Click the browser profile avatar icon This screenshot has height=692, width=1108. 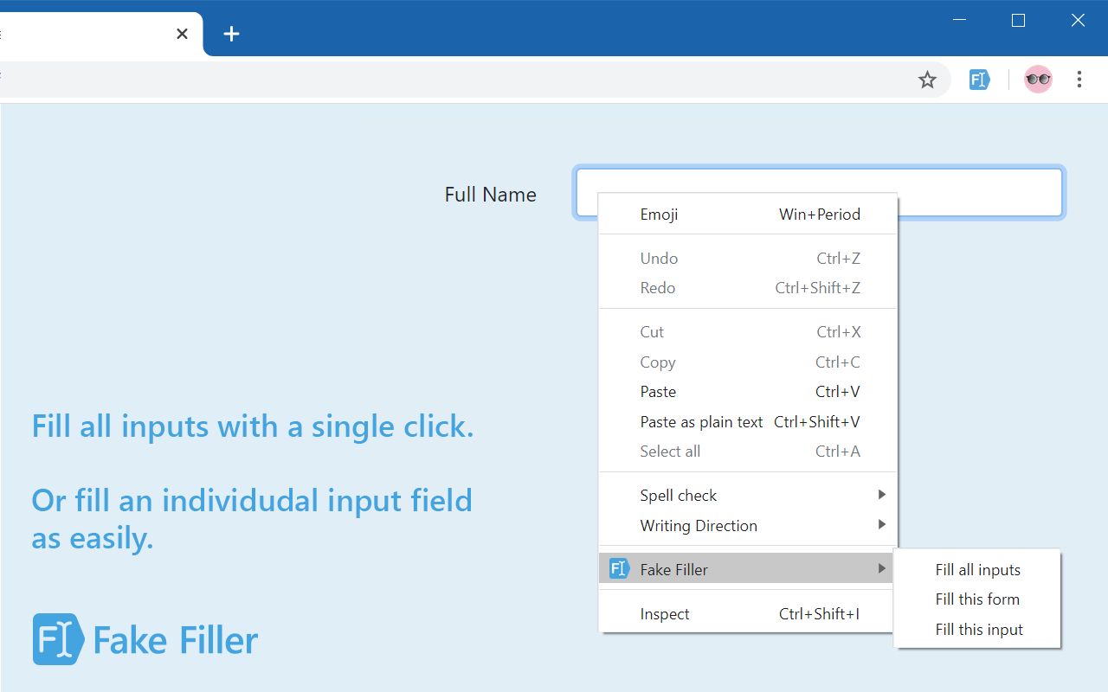[x=1037, y=79]
